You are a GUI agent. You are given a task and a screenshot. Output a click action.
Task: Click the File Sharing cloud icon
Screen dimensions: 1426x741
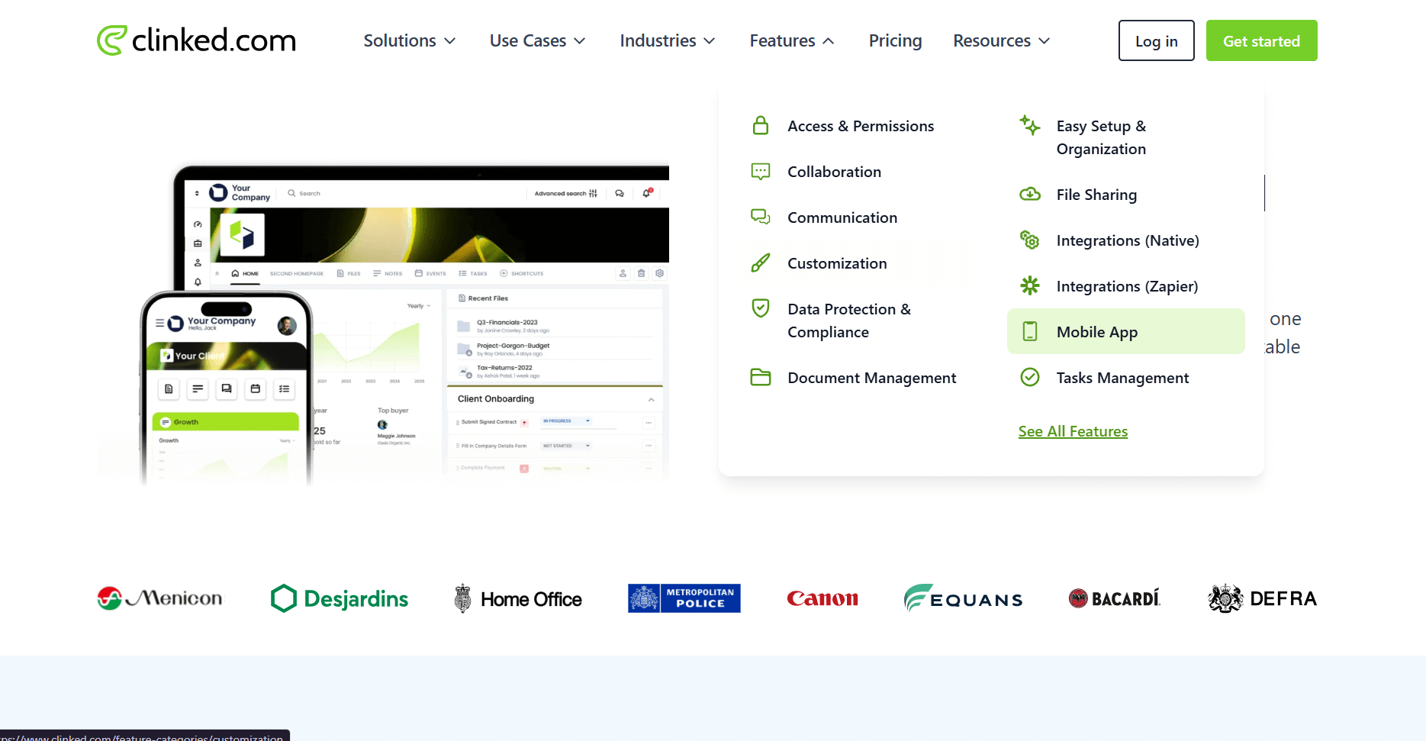[x=1030, y=194]
